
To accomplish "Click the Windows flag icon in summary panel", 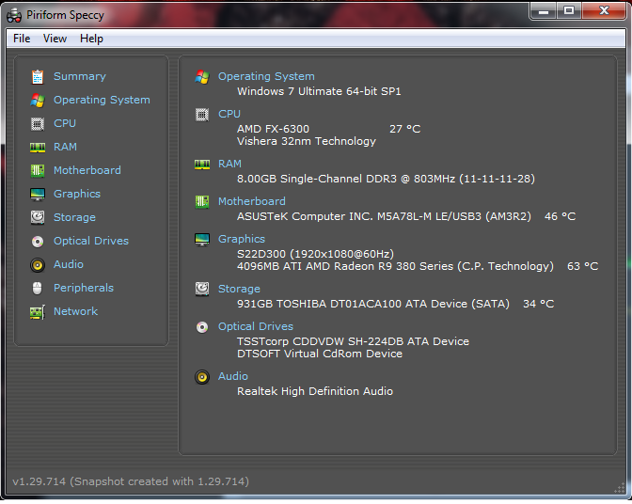I will pyautogui.click(x=202, y=76).
